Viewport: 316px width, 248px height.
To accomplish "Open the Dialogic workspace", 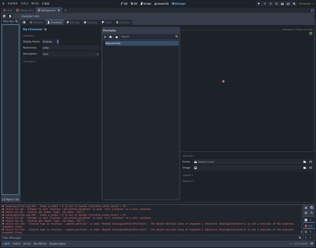I will coord(179,3).
